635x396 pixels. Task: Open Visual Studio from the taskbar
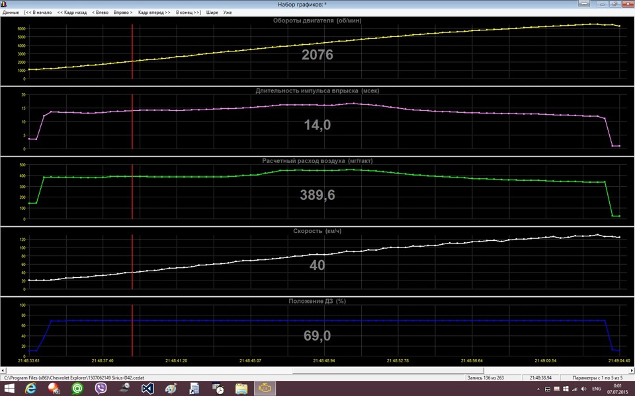[148, 389]
